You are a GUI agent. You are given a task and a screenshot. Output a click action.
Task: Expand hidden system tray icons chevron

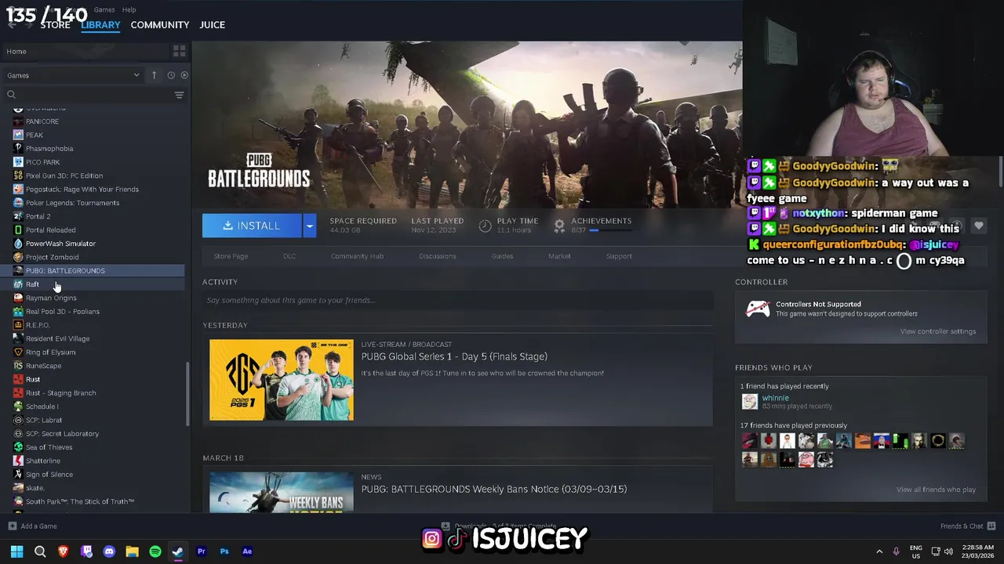coord(878,551)
